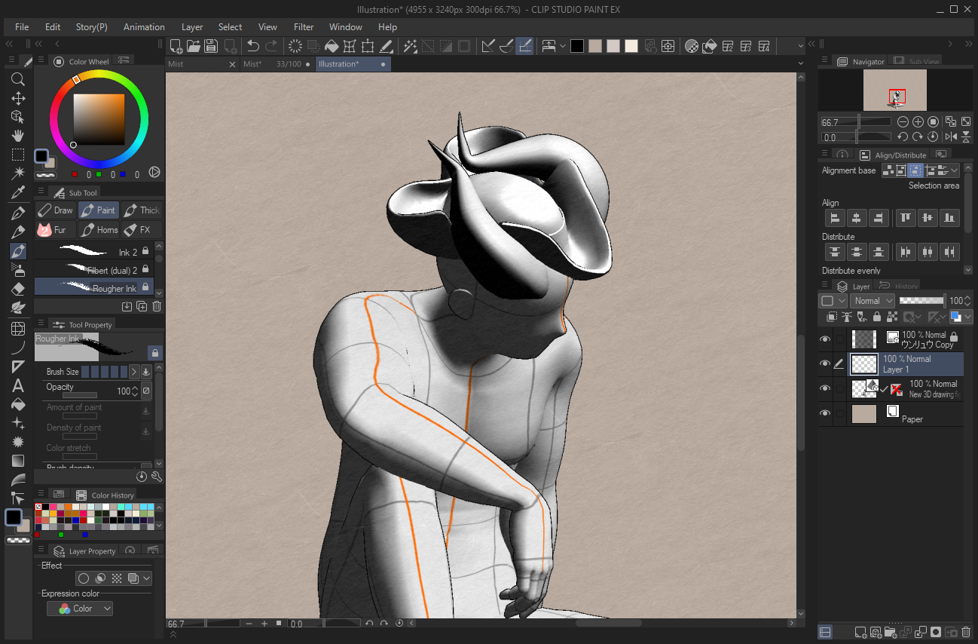Select the Operation object tool
The height and width of the screenshot is (644, 978).
[x=18, y=117]
